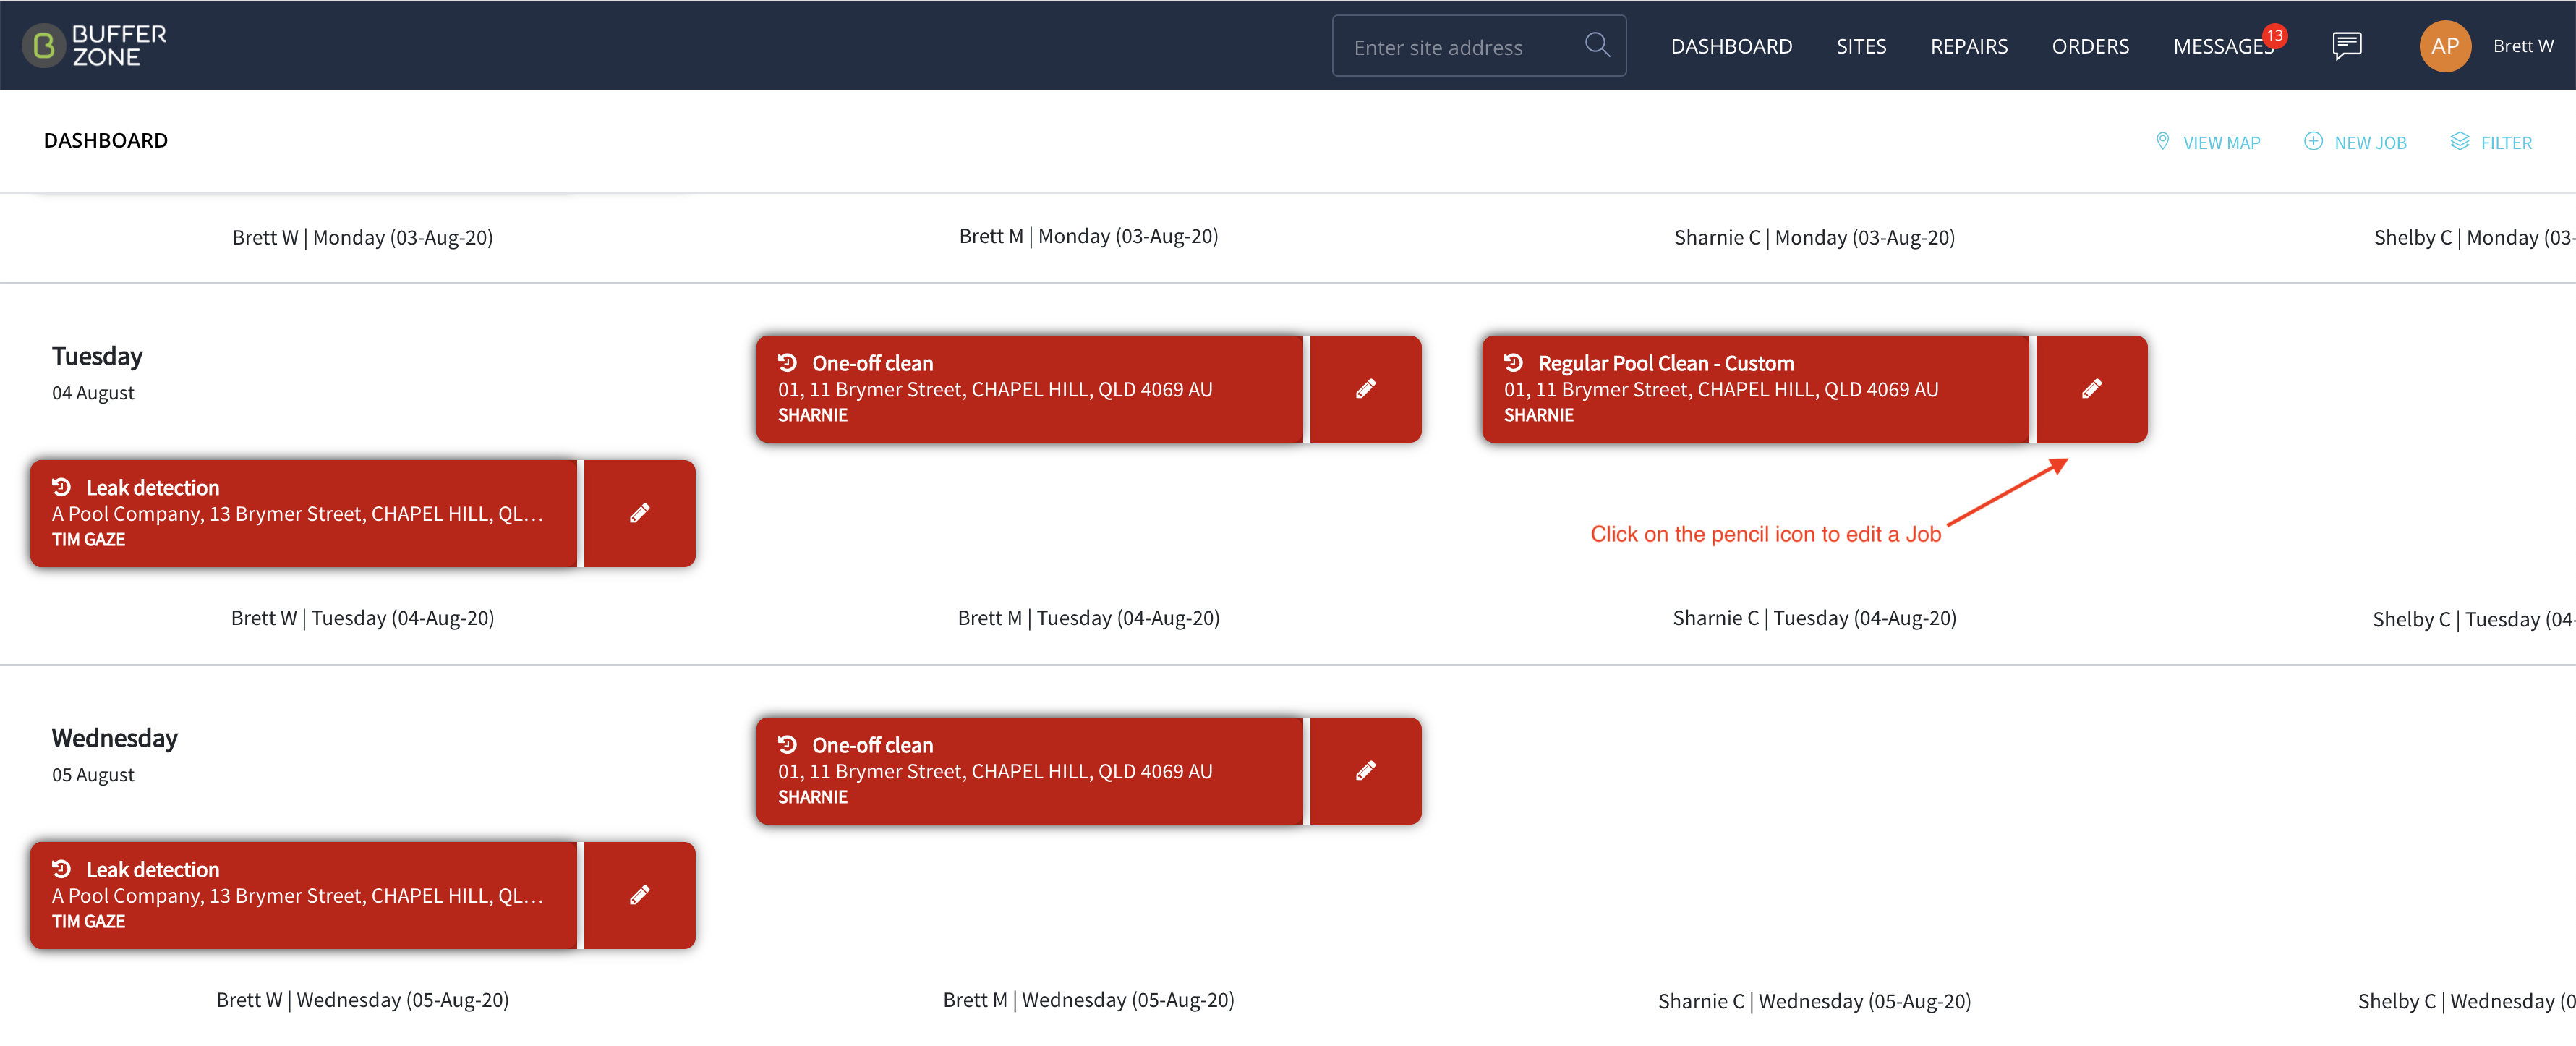Edit Regular Pool Clean - Custom job pencil
Image resolution: width=2576 pixels, height=1046 pixels.
click(2091, 389)
